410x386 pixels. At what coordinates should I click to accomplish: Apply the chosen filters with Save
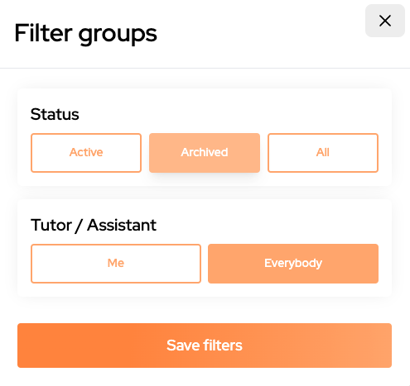click(x=205, y=345)
